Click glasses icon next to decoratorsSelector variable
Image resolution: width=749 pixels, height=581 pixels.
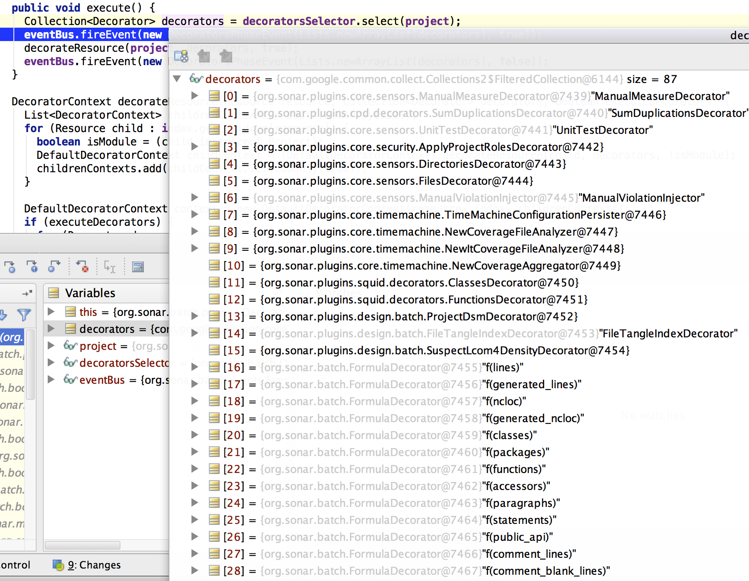point(71,363)
